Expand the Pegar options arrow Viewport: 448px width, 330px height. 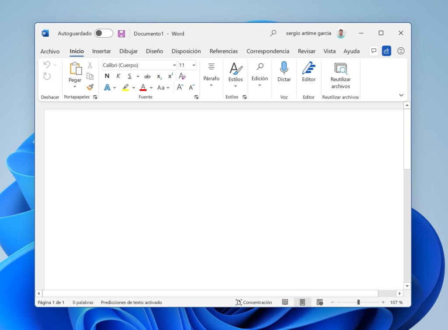74,86
